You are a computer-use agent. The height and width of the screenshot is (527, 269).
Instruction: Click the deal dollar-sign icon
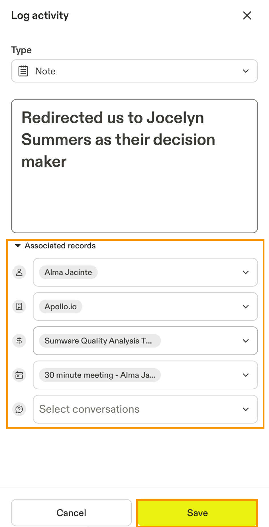[19, 341]
